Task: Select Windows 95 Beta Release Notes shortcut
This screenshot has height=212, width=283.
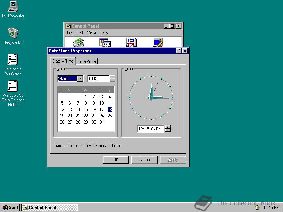Action: click(x=13, y=93)
